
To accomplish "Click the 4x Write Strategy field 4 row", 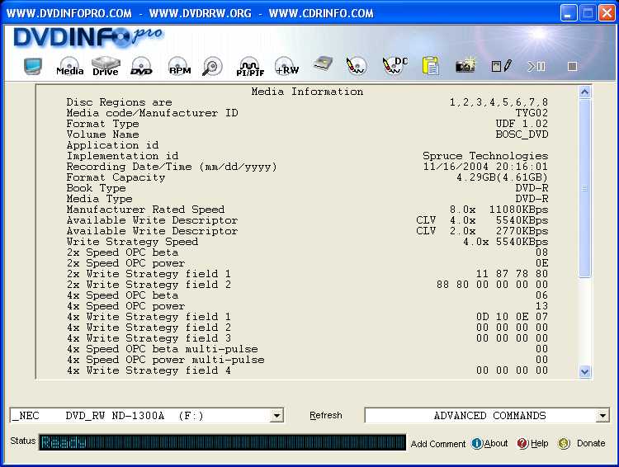I will point(307,370).
